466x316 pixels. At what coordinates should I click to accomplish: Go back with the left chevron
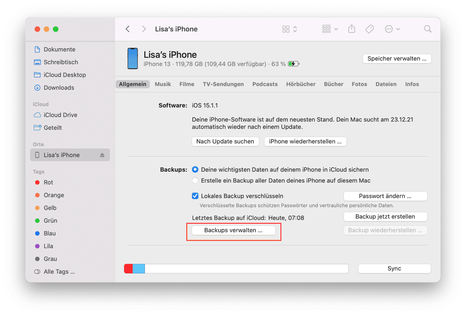(x=128, y=29)
